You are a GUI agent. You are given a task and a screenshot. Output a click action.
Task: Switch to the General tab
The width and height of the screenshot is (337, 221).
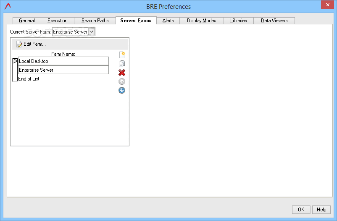[27, 21]
